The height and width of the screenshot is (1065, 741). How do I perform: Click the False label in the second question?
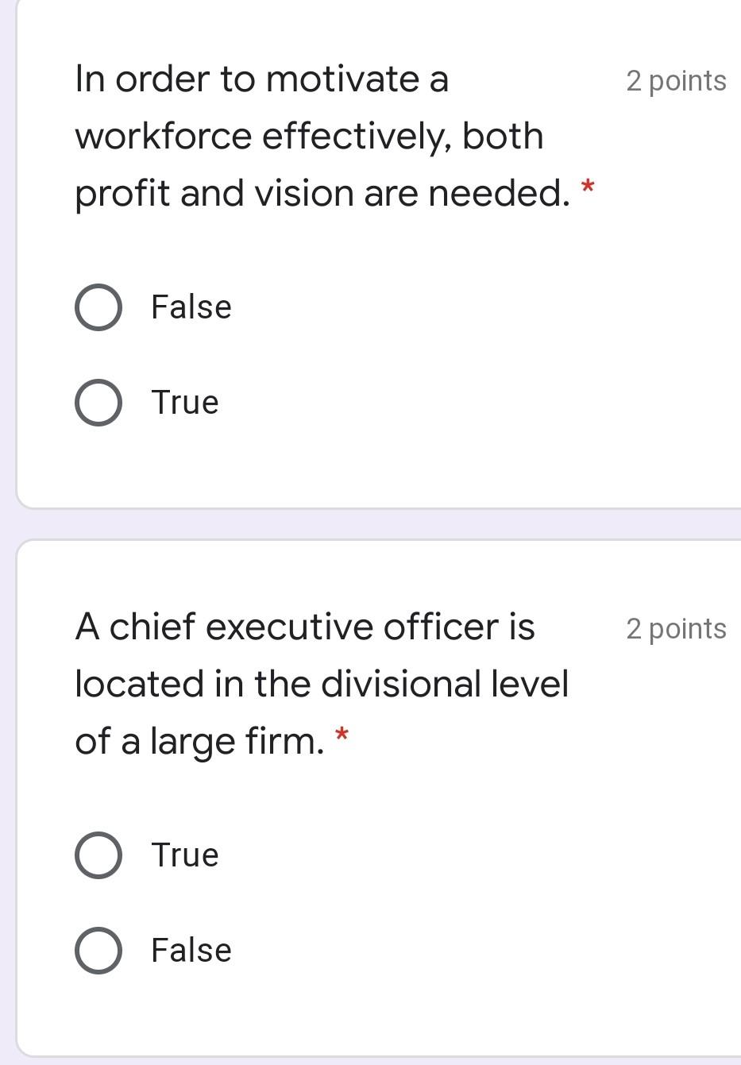pyautogui.click(x=190, y=950)
